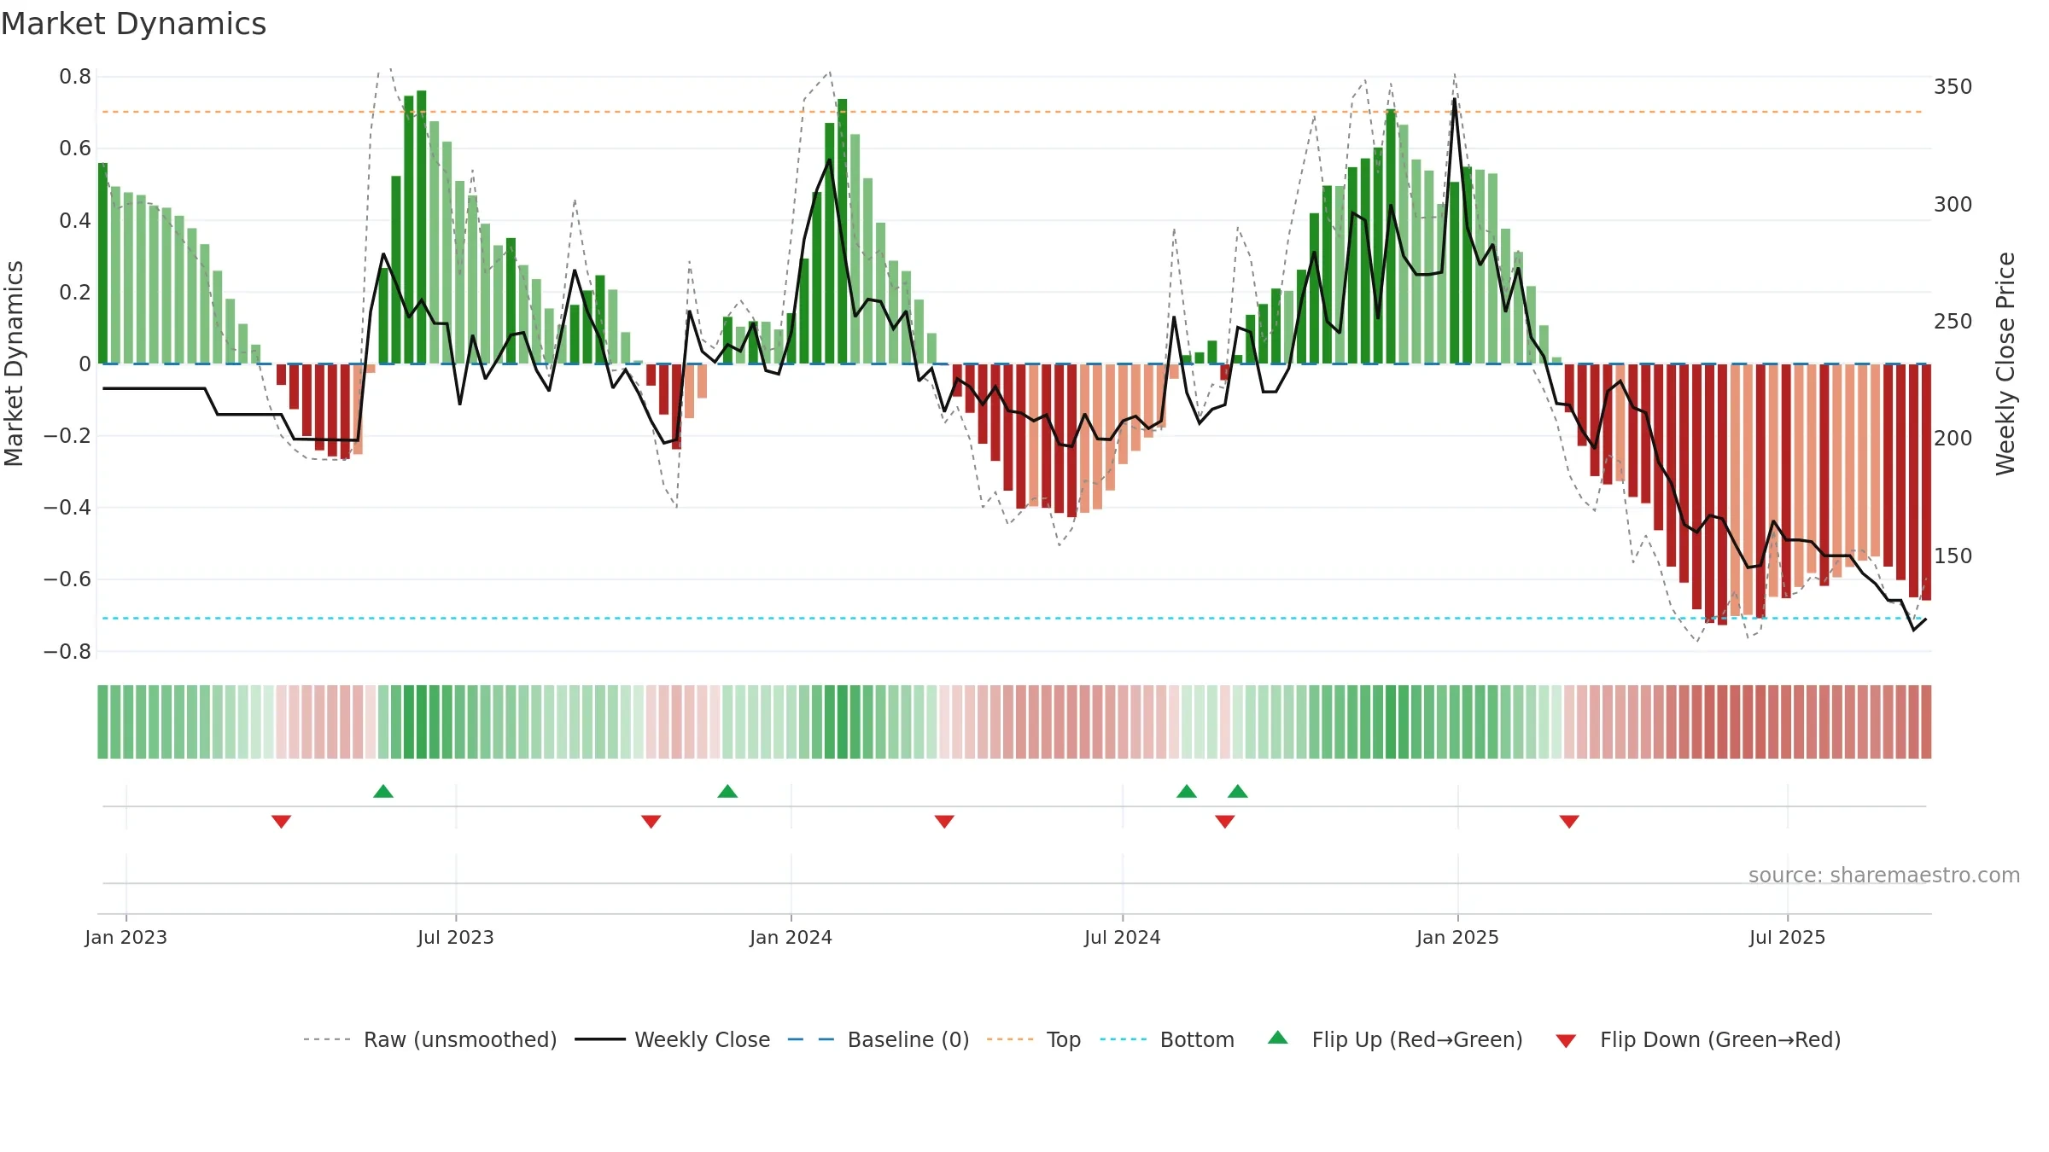Toggle the Baseline (0) legend entry
The image size is (2049, 1152).
(x=878, y=1040)
